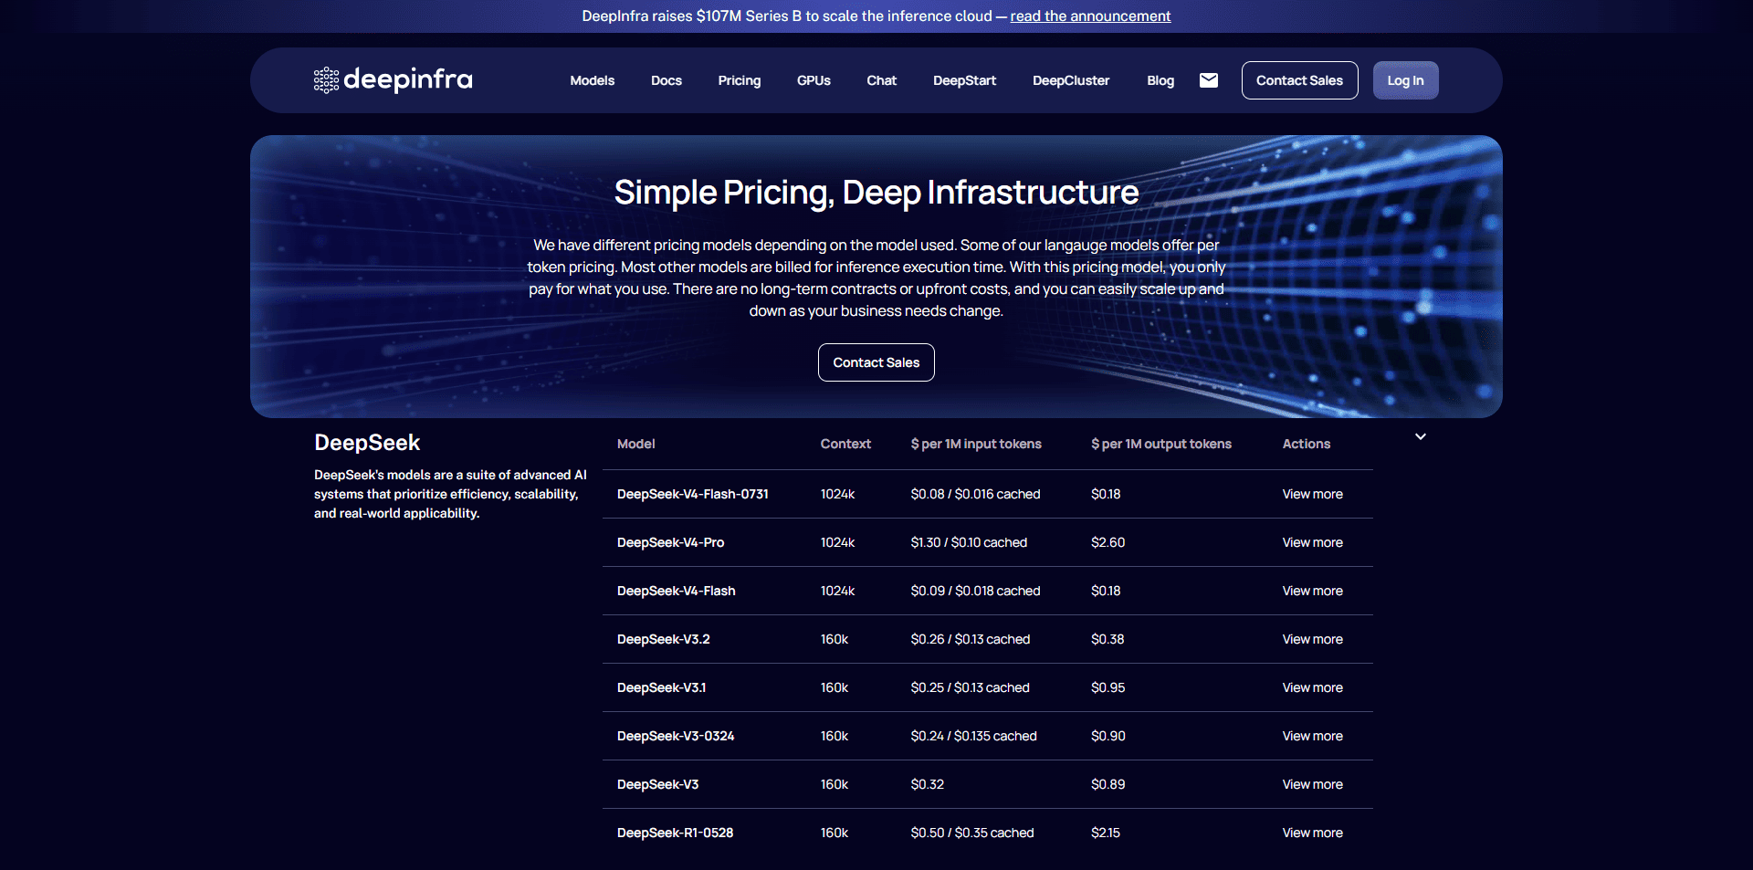Select the DeepSeek-R1-0528 model name

coord(676,833)
